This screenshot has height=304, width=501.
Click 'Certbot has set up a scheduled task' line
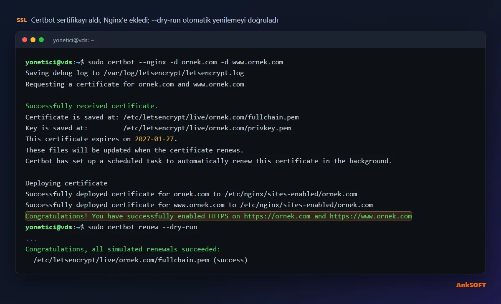[209, 161]
